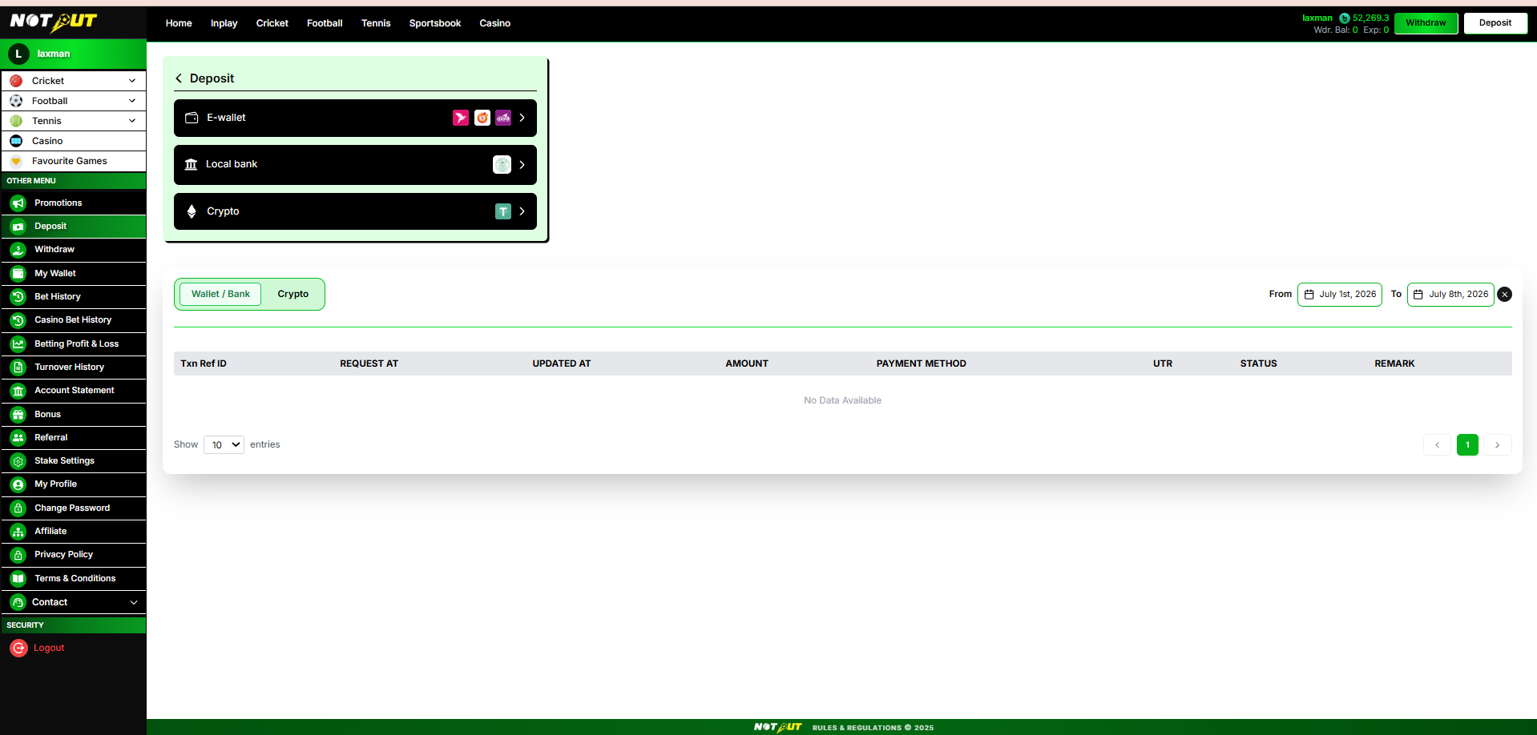This screenshot has width=1537, height=735.
Task: Go to next page of results
Action: coord(1498,445)
